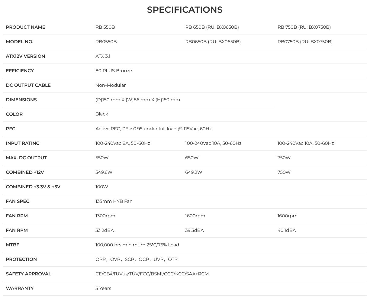The image size is (370, 302).
Task: Click the 549.6W combined +12V value
Action: click(x=104, y=172)
